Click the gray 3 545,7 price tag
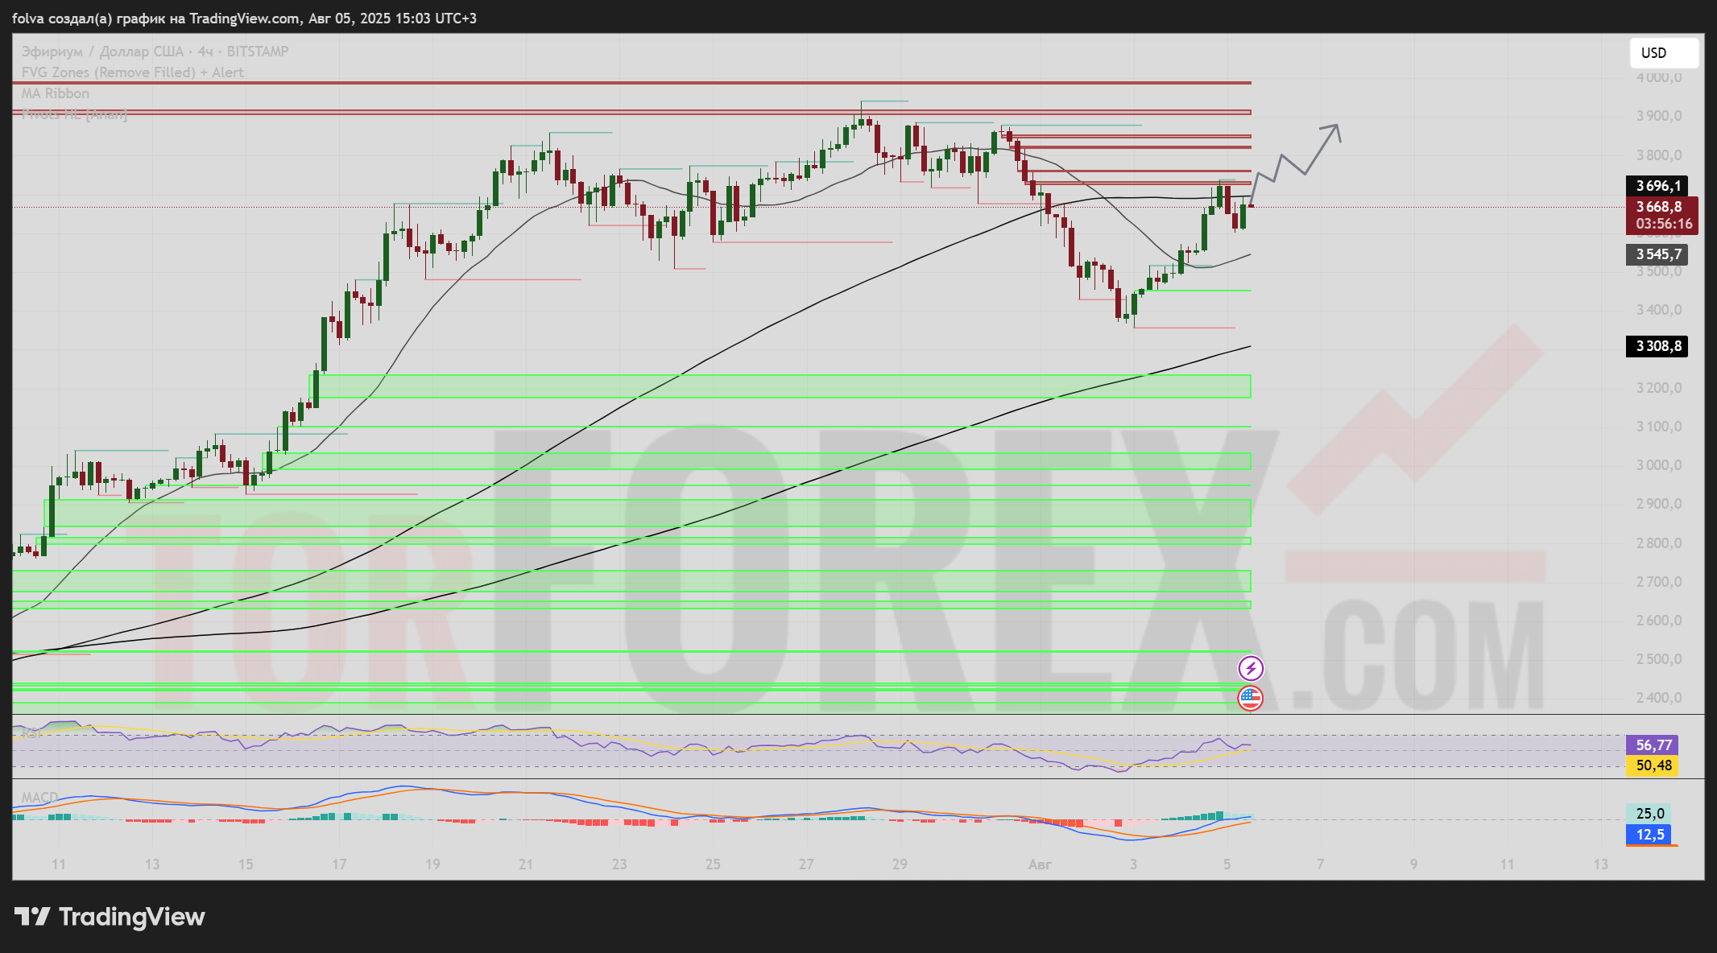1717x953 pixels. point(1657,254)
